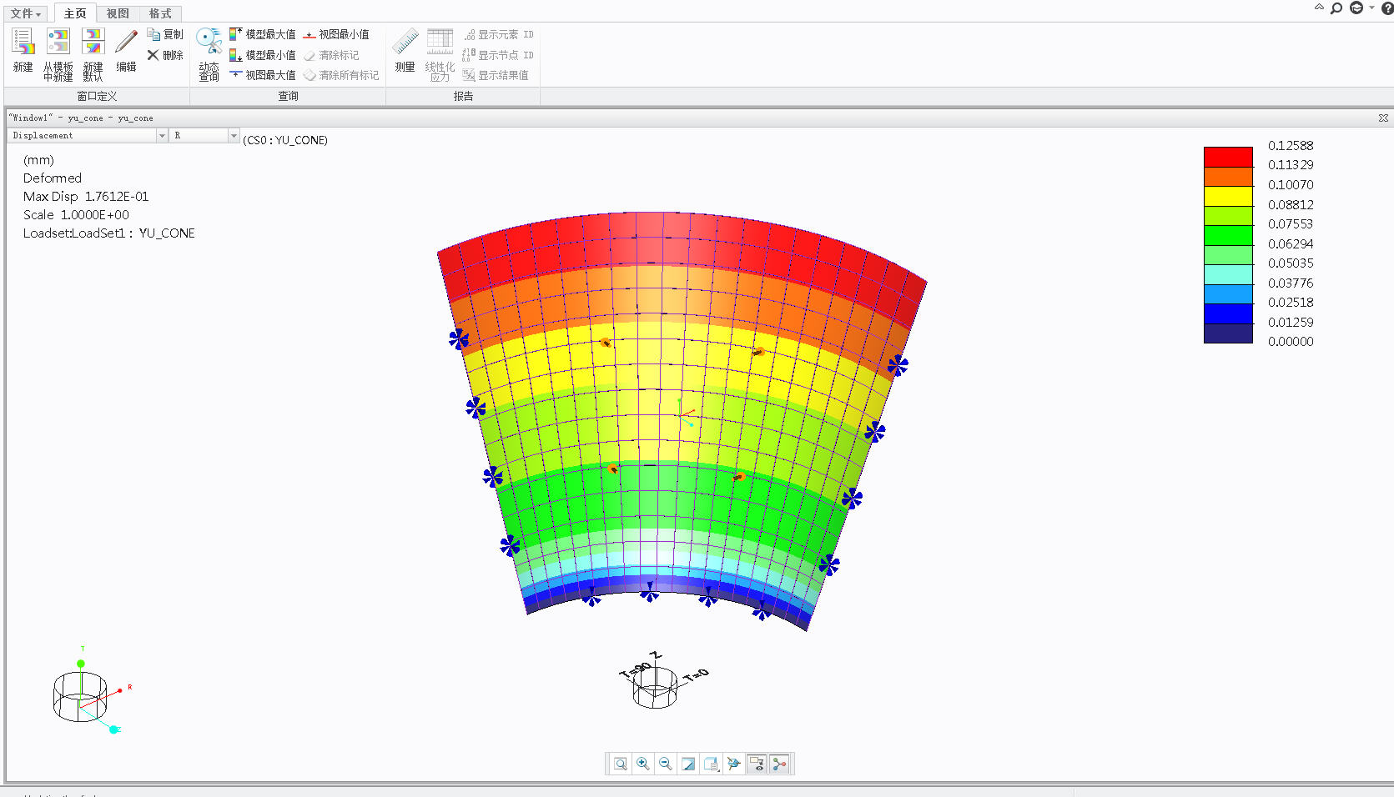The width and height of the screenshot is (1394, 797).
Task: Click the 查询 ribbon group label
Action: point(288,96)
